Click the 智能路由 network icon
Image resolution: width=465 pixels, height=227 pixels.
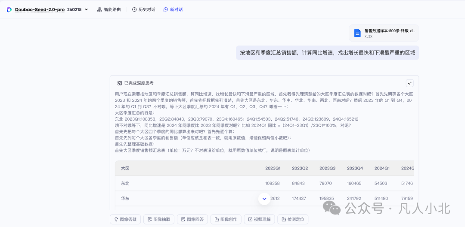pos(99,9)
